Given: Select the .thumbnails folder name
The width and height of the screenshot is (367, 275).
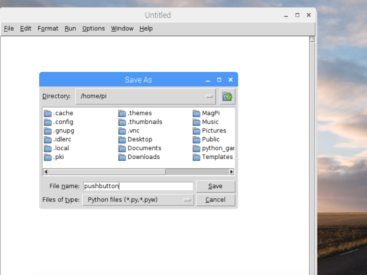Looking at the screenshot, I should (145, 122).
